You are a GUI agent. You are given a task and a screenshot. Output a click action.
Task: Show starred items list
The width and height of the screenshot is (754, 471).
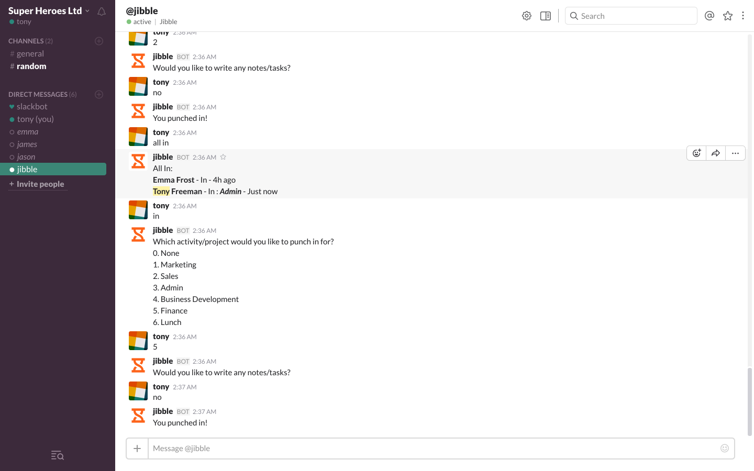pyautogui.click(x=728, y=16)
